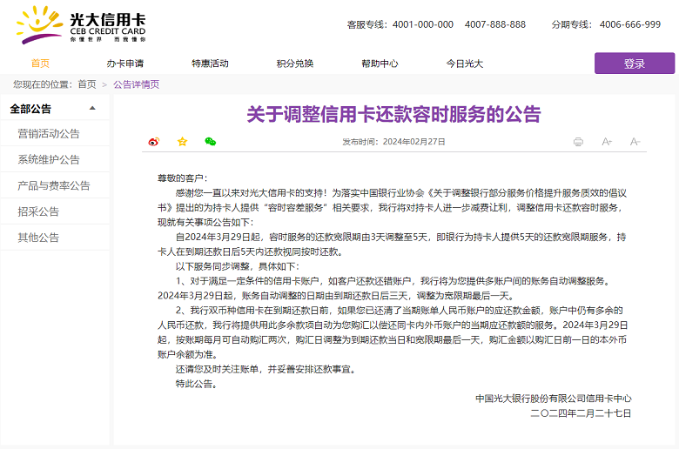The width and height of the screenshot is (679, 449).
Task: Share announcement via Weibo icon
Action: click(x=154, y=142)
